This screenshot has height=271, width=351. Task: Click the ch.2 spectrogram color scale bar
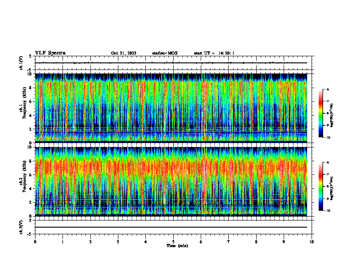(x=320, y=186)
